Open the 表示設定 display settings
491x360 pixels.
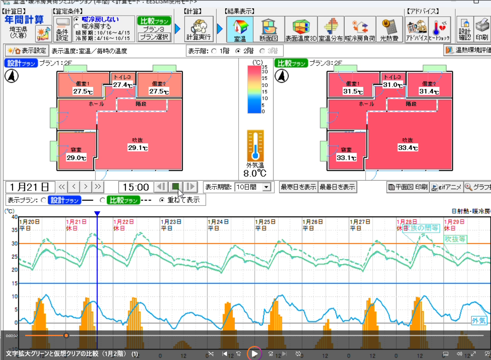pyautogui.click(x=27, y=51)
